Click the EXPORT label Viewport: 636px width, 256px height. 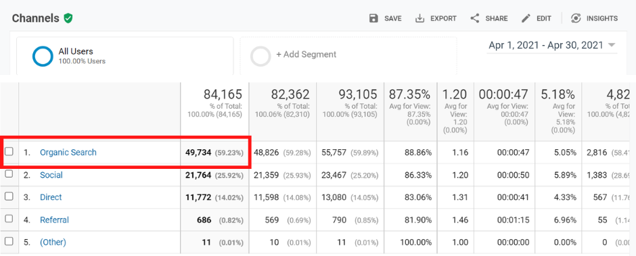(443, 19)
